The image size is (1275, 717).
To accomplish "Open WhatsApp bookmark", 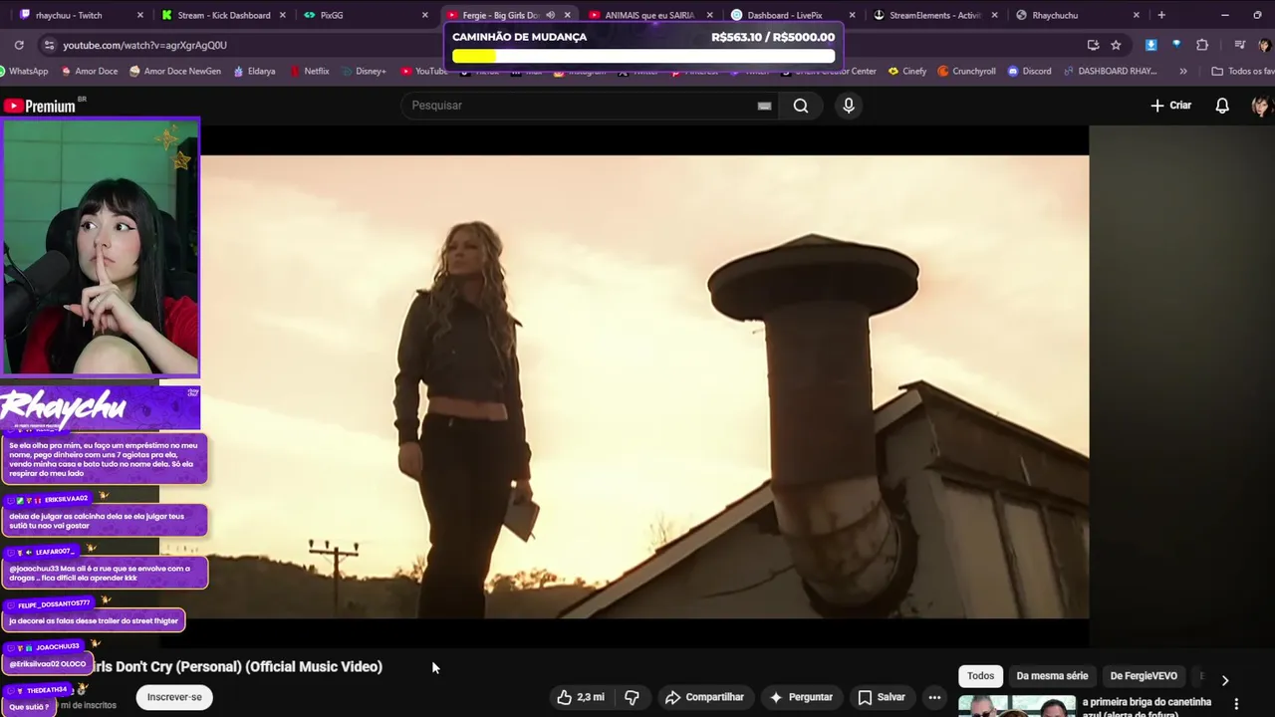I will click(24, 71).
